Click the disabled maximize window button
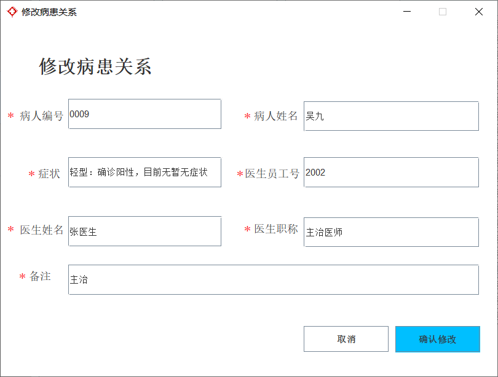The height and width of the screenshot is (377, 498). 443,12
